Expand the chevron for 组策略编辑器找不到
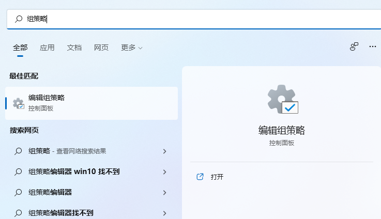The width and height of the screenshot is (381, 219). point(164,213)
